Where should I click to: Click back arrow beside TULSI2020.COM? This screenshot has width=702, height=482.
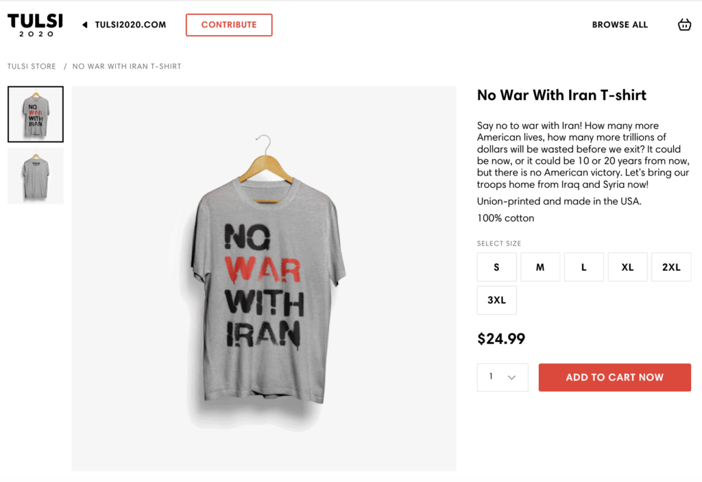85,25
